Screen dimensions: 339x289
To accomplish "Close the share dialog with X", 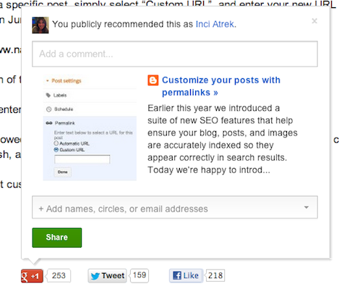I will click(314, 21).
